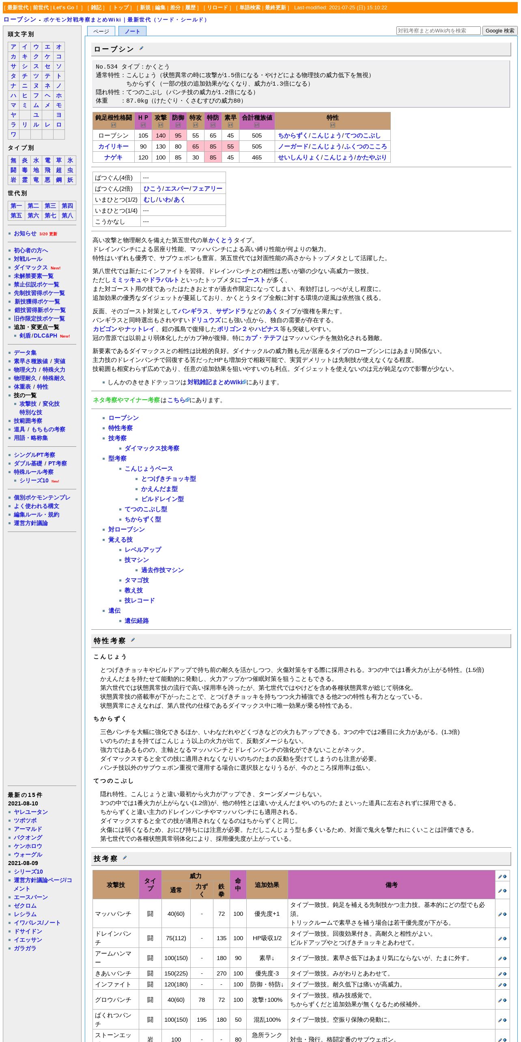The height and width of the screenshot is (1042, 521).
Task: Sort table by 合計種族値 column icon
Action: 257,125
